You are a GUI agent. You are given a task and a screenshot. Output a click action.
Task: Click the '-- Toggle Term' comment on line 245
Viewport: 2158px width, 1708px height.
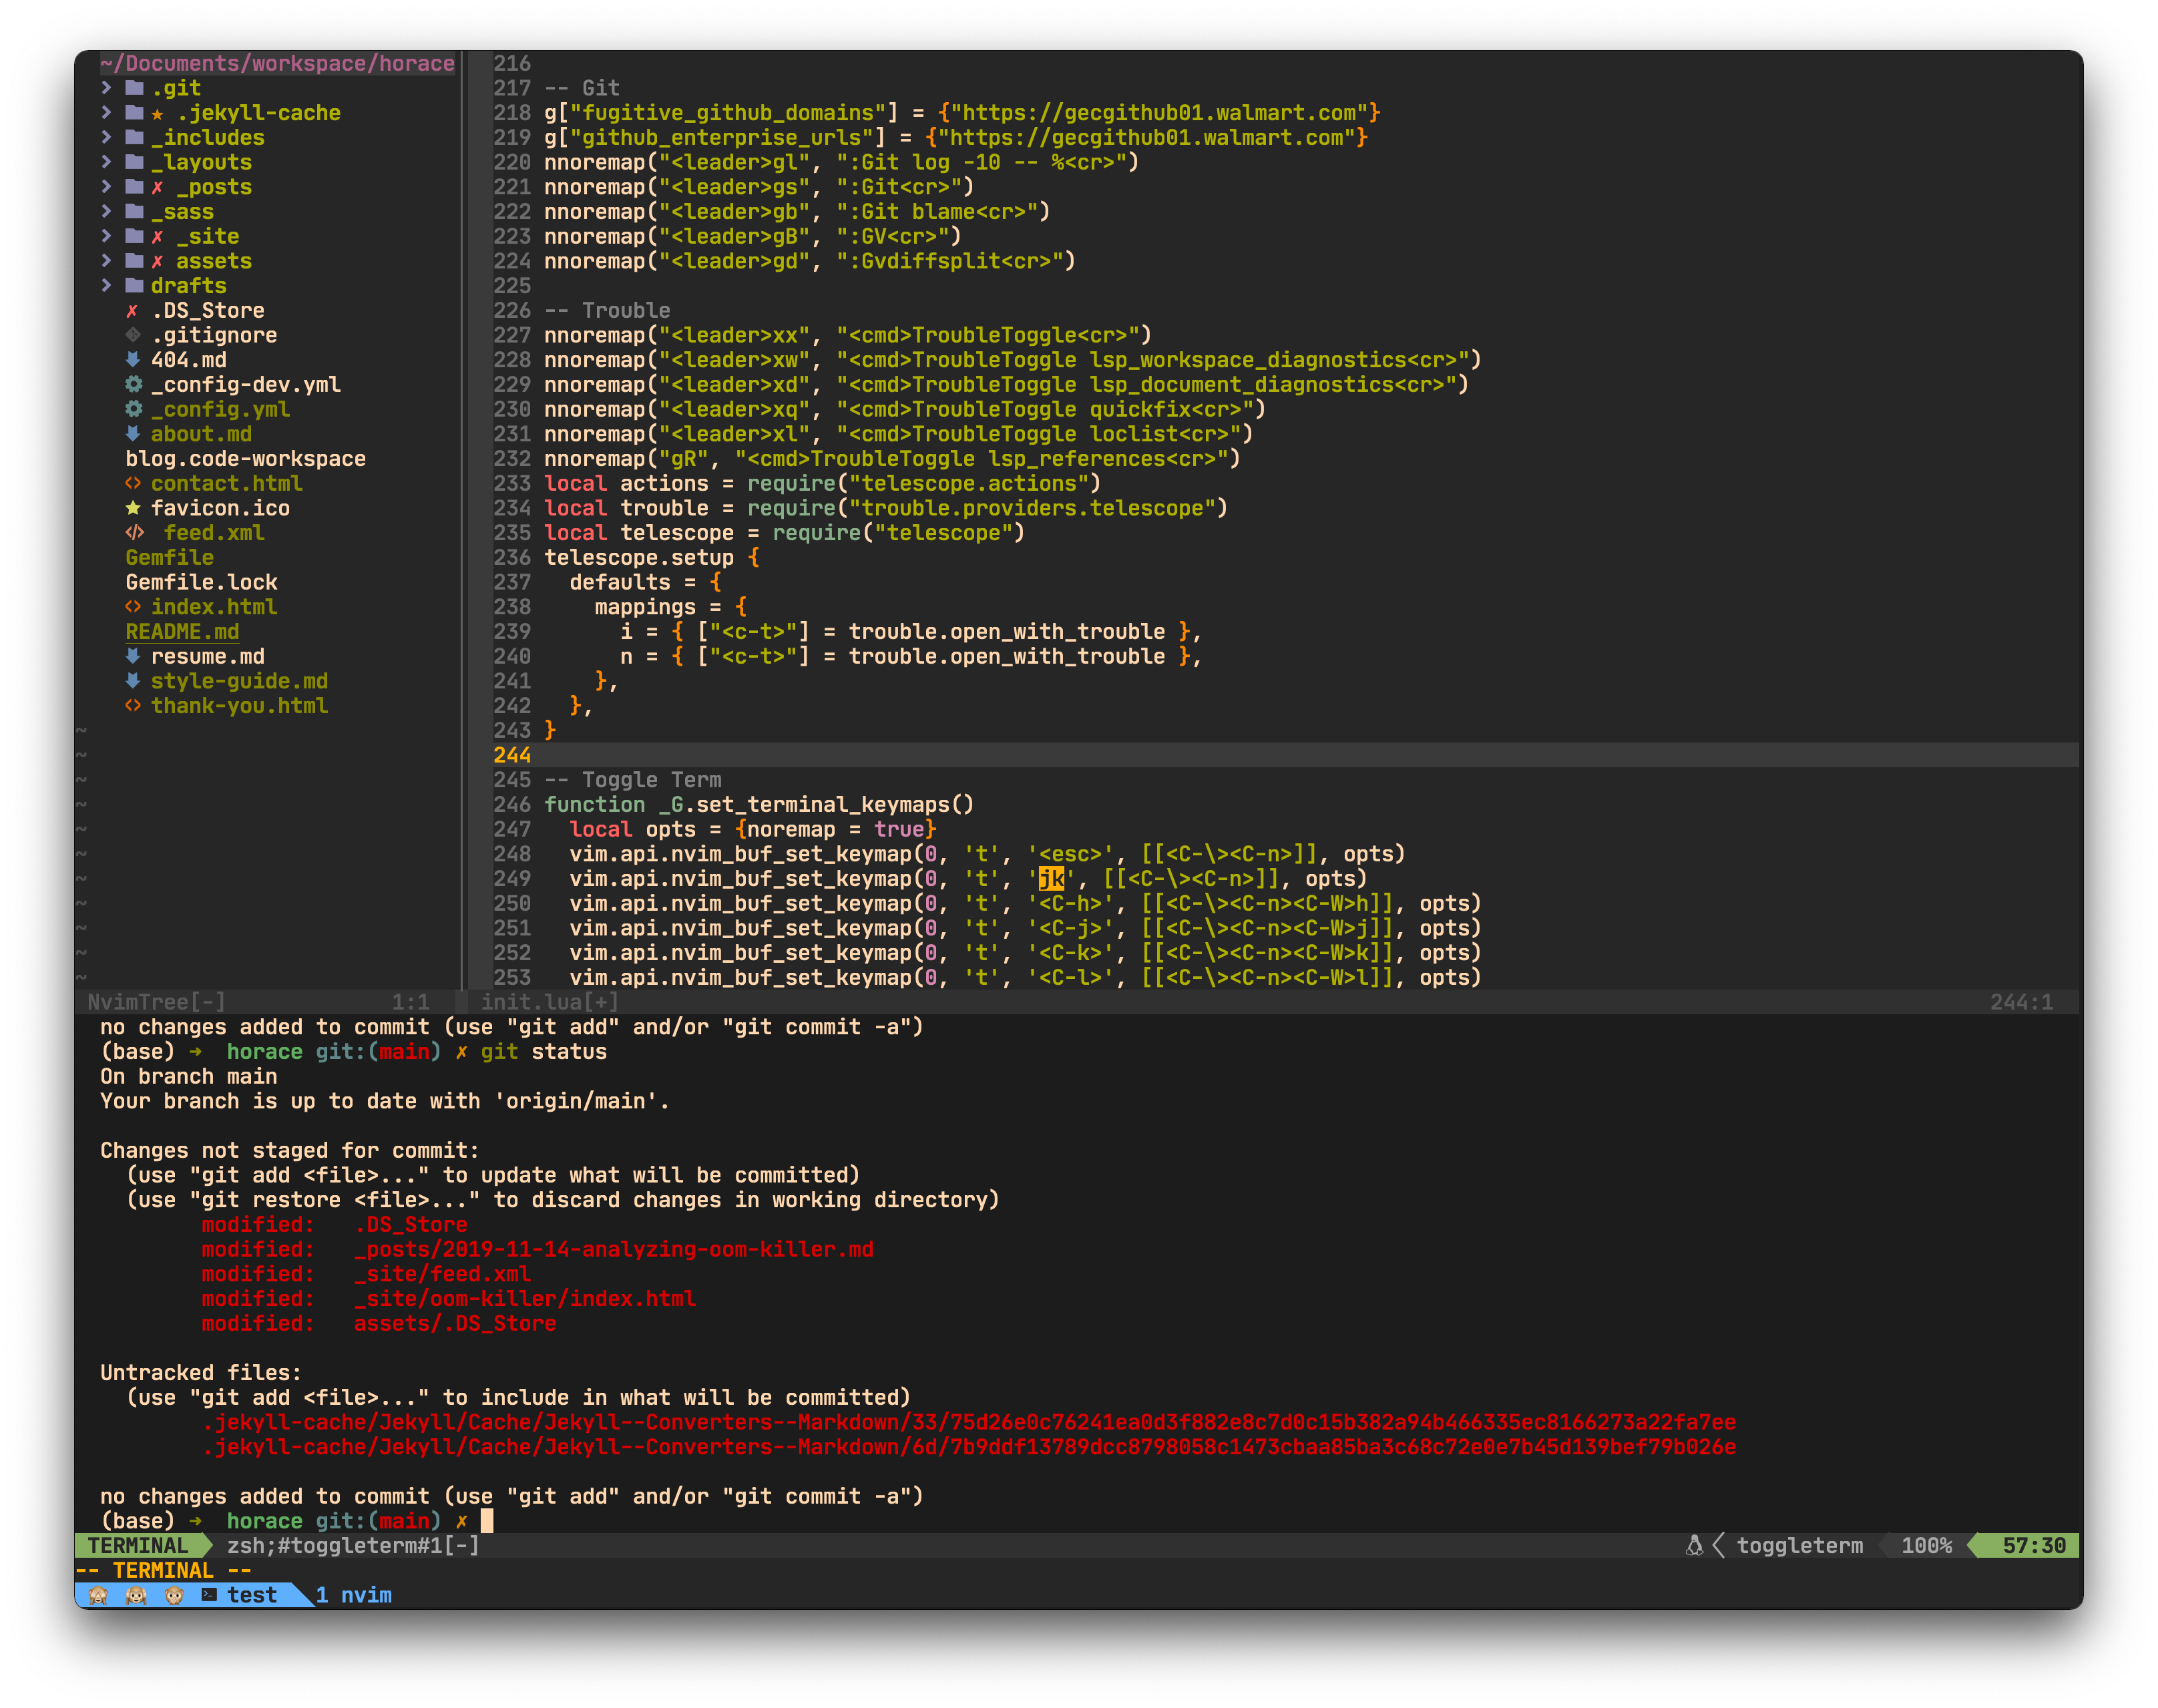(x=633, y=779)
